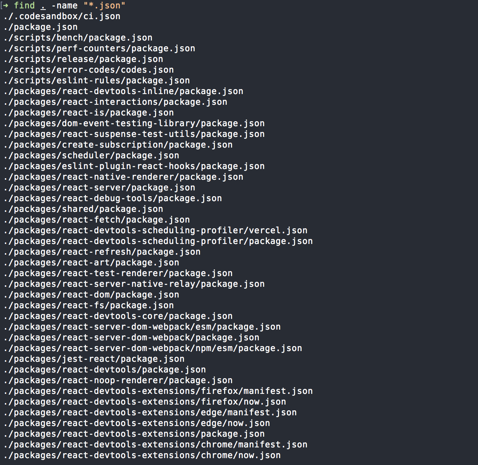Viewport: 478px width, 465px height.
Task: Click the shared/package.json path
Action: [x=83, y=209]
